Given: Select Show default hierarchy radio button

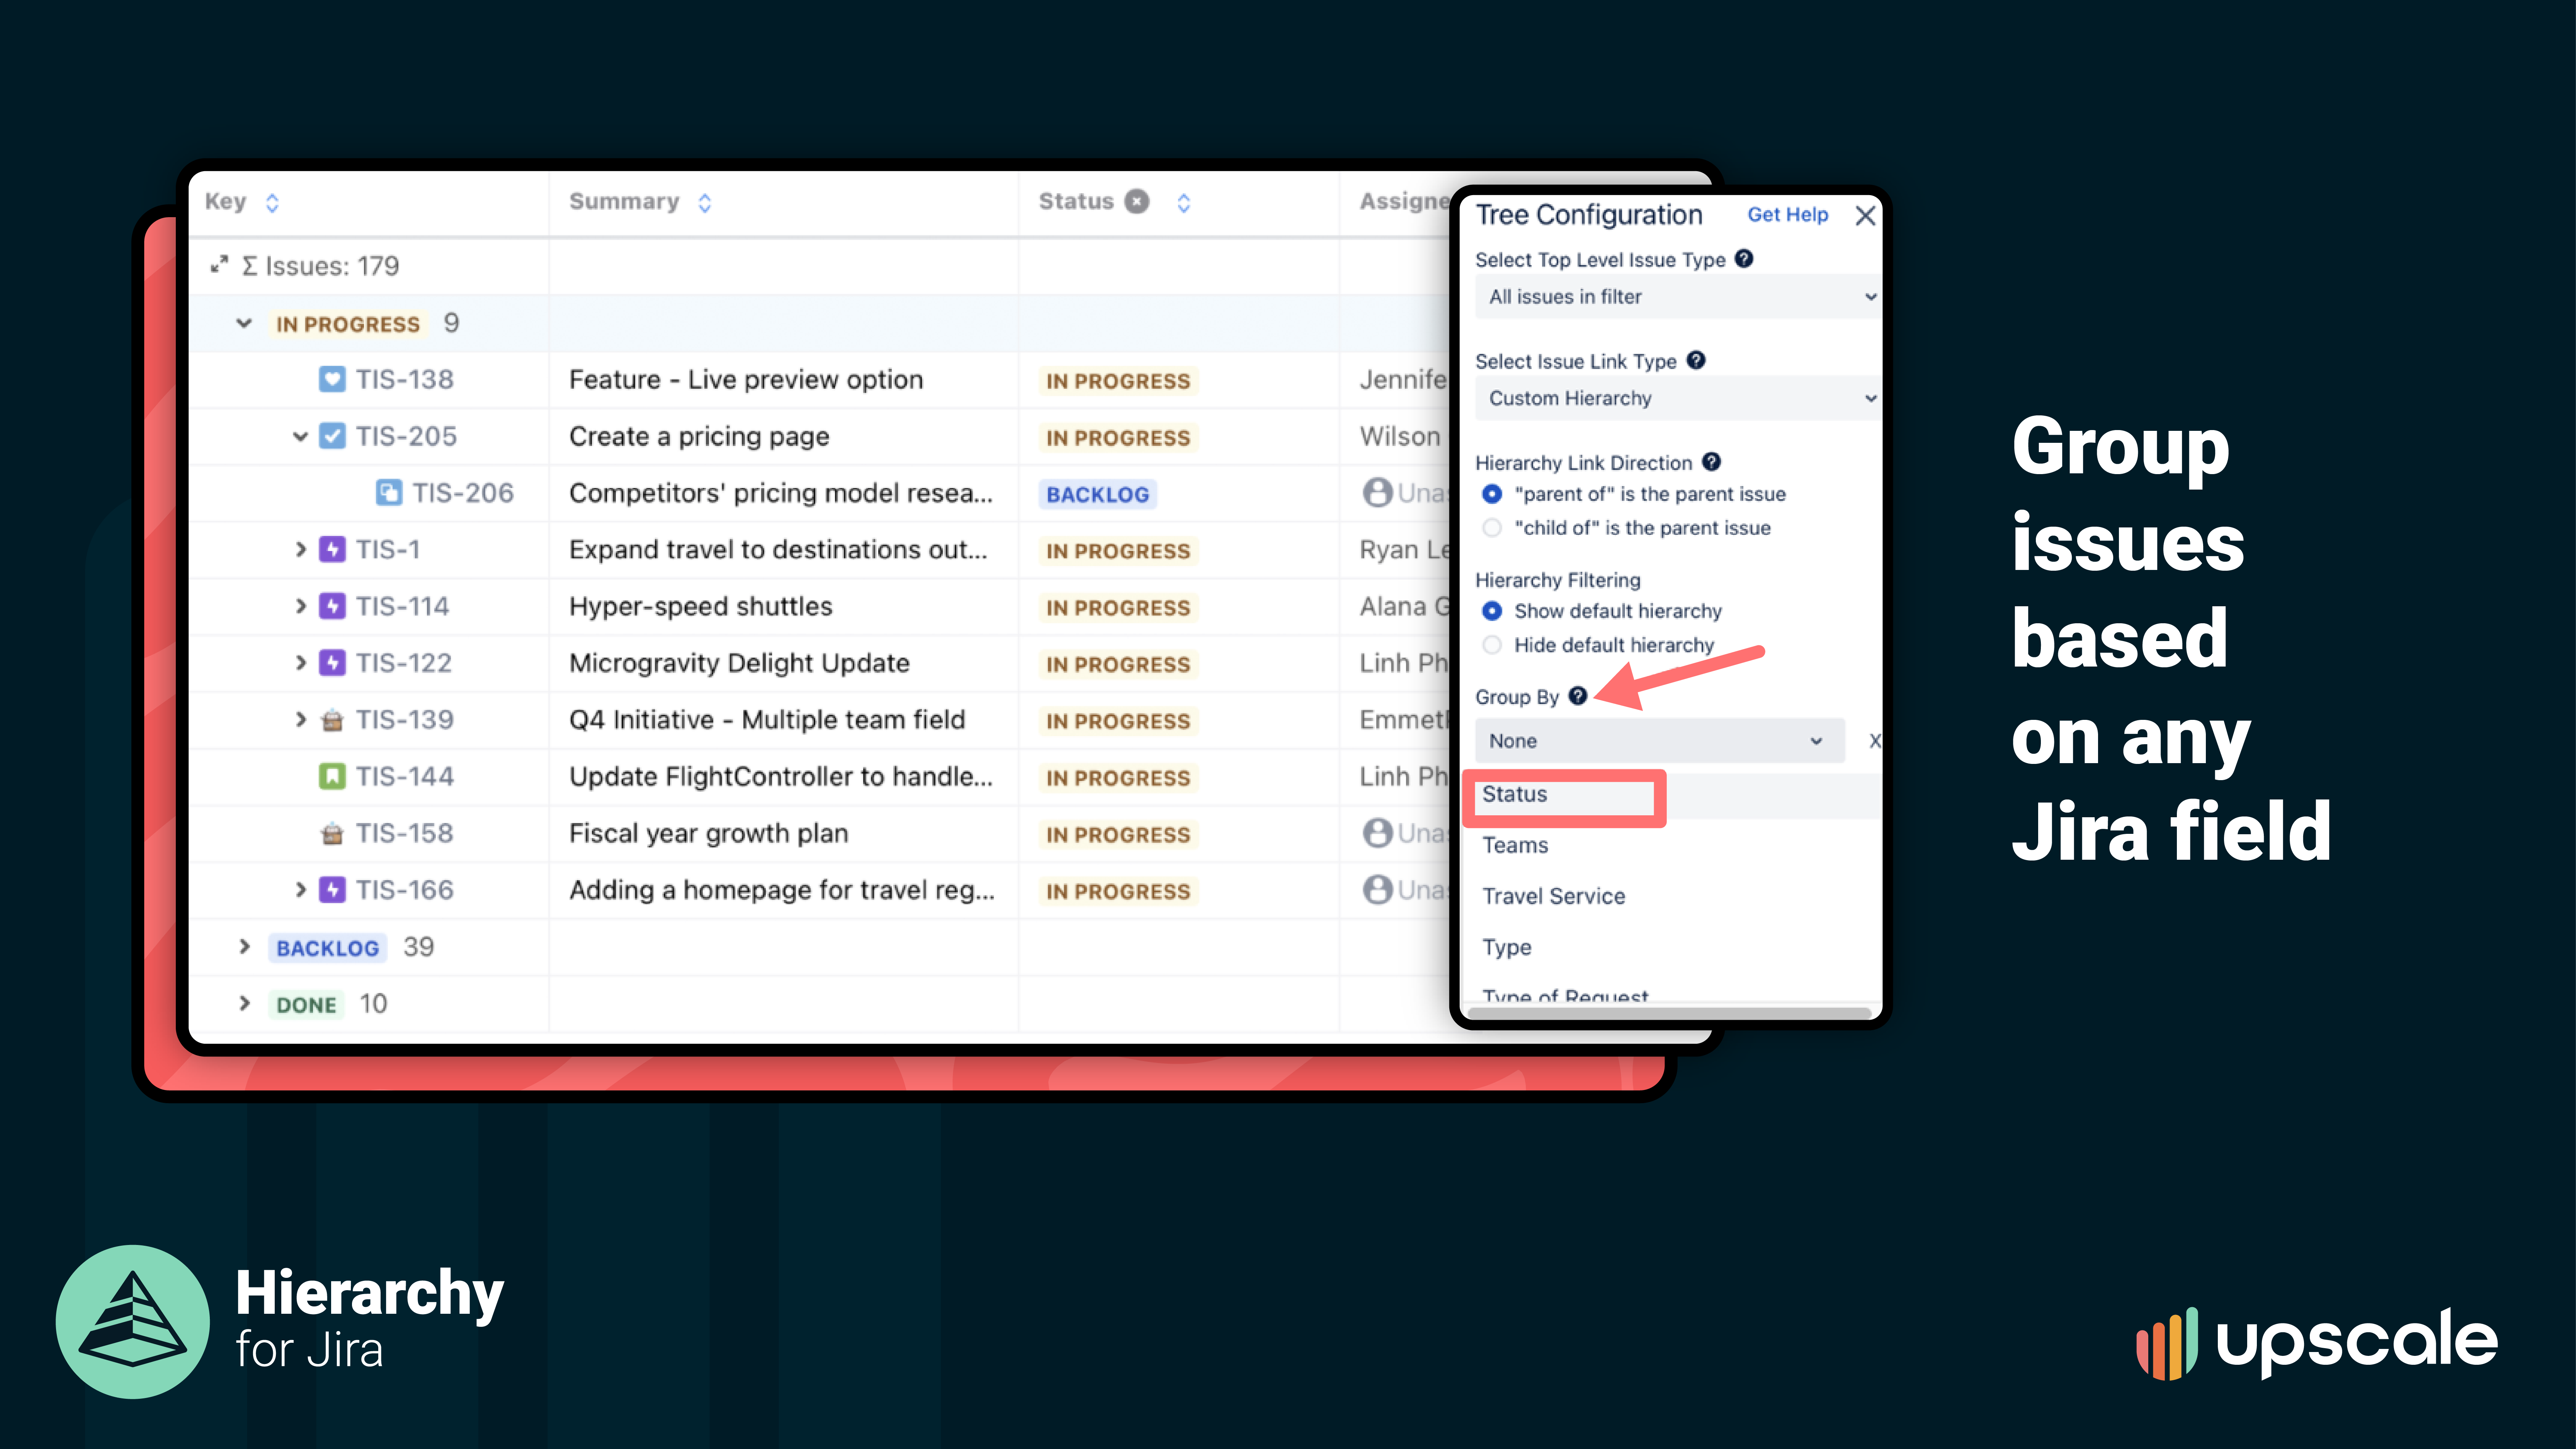Looking at the screenshot, I should pos(1492,611).
